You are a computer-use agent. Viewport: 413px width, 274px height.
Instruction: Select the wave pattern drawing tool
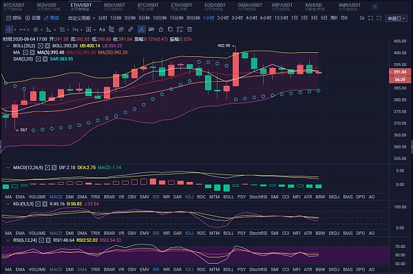pyautogui.click(x=75, y=30)
